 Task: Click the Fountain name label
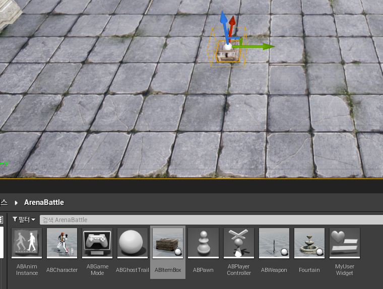(309, 270)
